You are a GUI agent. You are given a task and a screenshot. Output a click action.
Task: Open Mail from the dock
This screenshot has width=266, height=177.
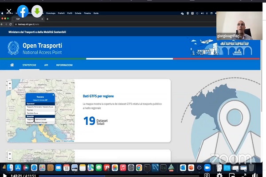[59, 168]
